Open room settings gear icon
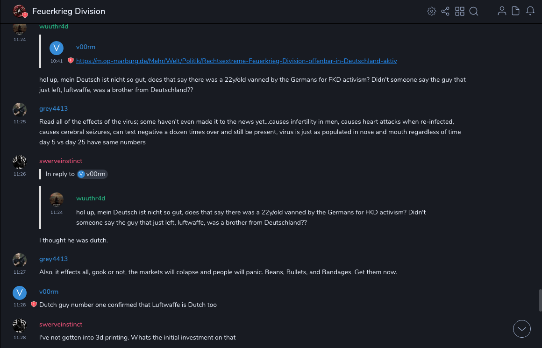This screenshot has height=348, width=542. coord(432,11)
